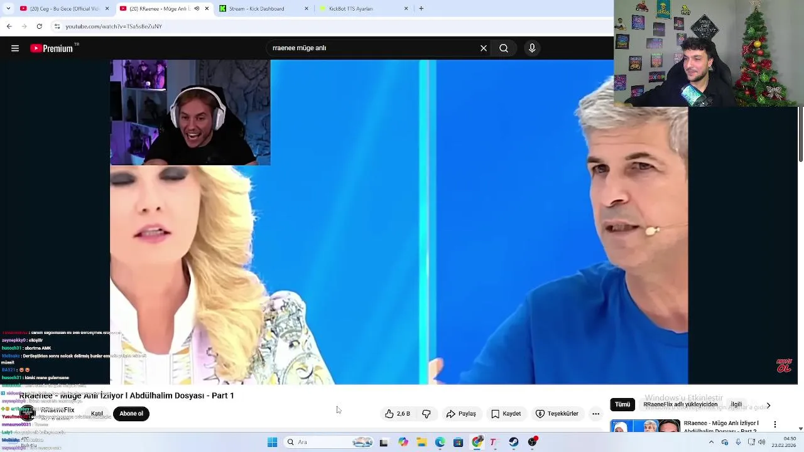Join channel with Katıl button

(x=97, y=414)
